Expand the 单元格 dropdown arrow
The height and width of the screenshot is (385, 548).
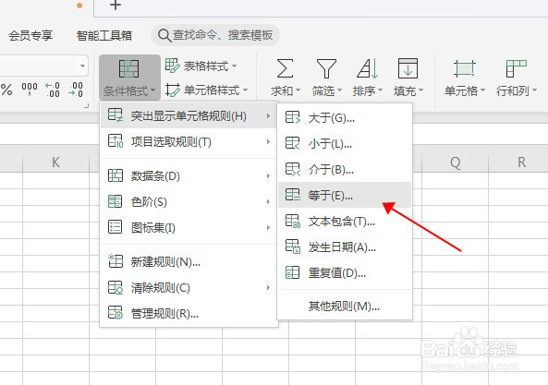[482, 90]
